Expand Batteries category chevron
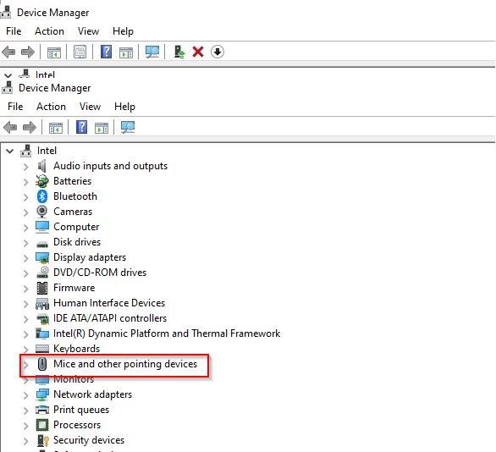496x452 pixels. [26, 181]
